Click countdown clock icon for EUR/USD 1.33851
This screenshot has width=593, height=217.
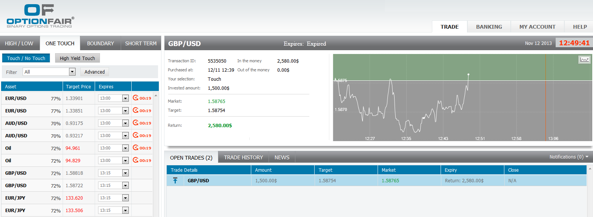(x=135, y=110)
